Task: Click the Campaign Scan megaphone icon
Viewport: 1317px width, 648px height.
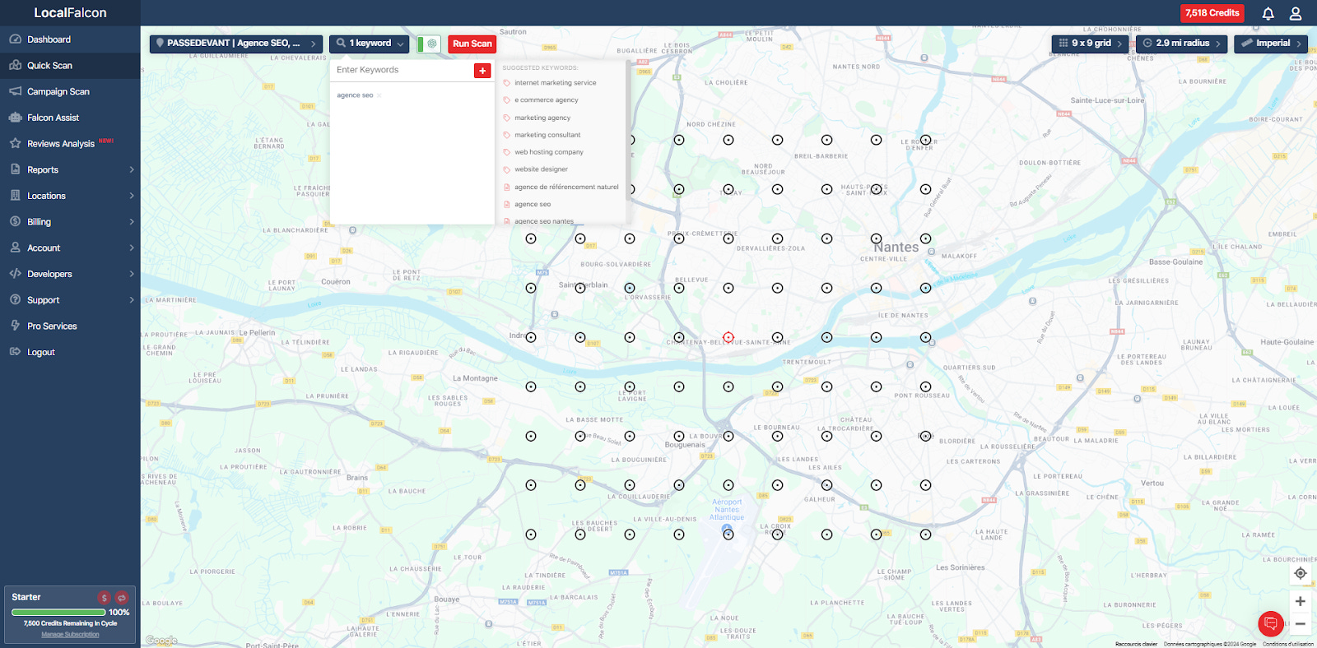Action: coord(15,91)
